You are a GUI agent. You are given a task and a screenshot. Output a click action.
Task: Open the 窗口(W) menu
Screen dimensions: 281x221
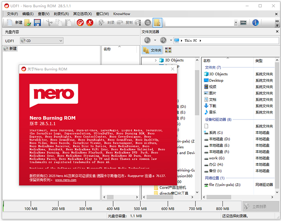pyautogui.click(x=102, y=14)
